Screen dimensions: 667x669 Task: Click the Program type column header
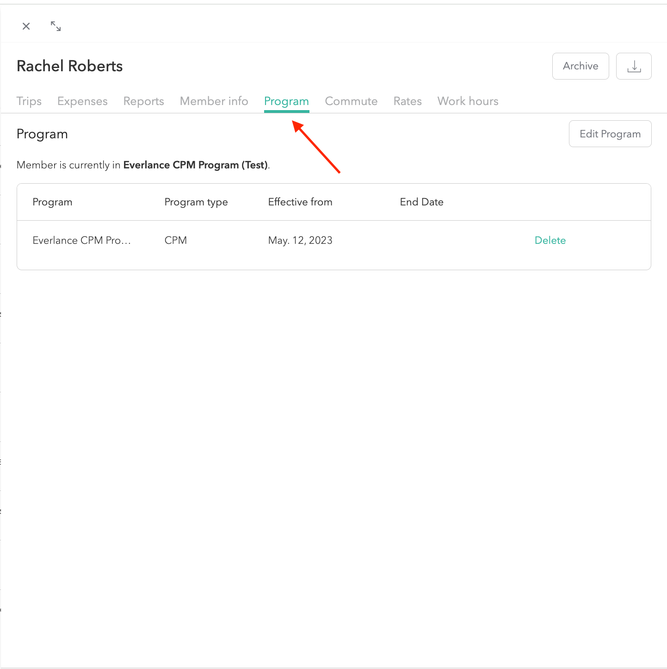pos(196,202)
